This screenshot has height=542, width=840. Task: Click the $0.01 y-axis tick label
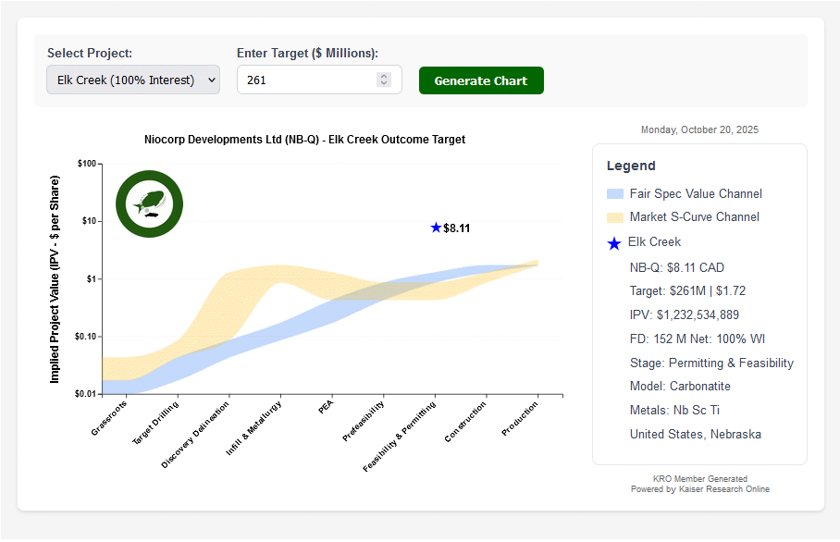[85, 394]
